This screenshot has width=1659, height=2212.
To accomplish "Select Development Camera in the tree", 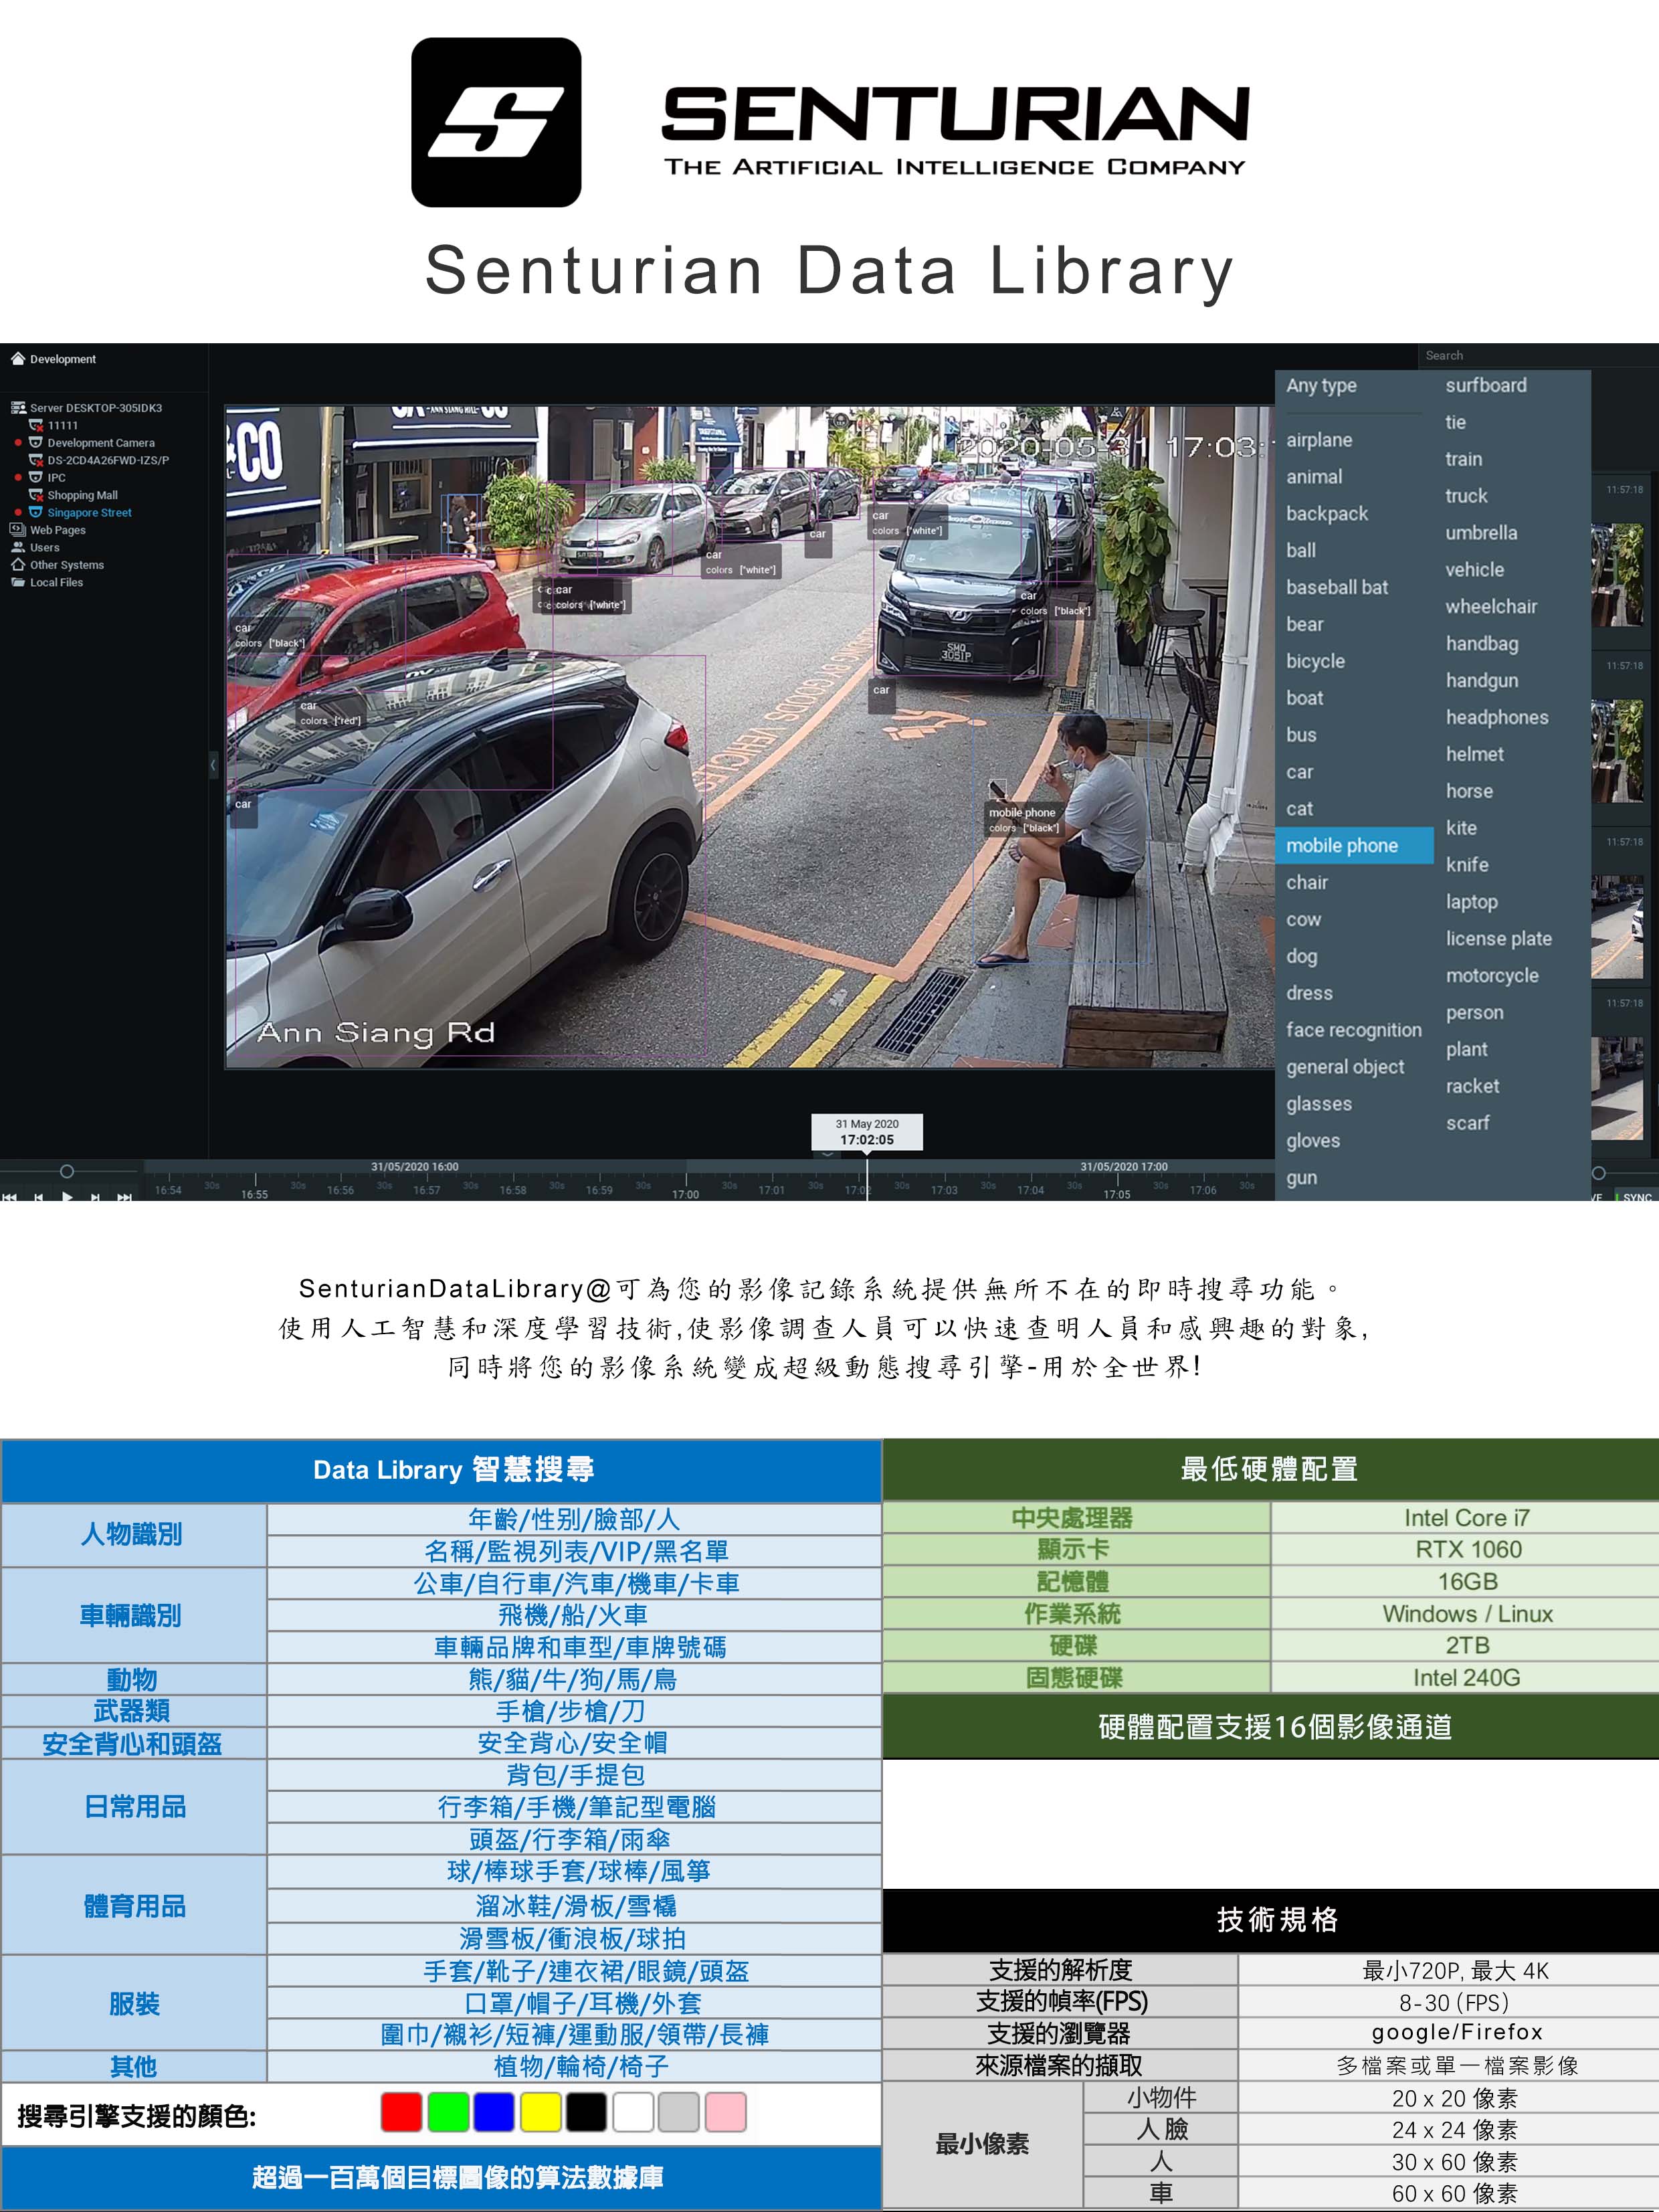I will click(101, 442).
